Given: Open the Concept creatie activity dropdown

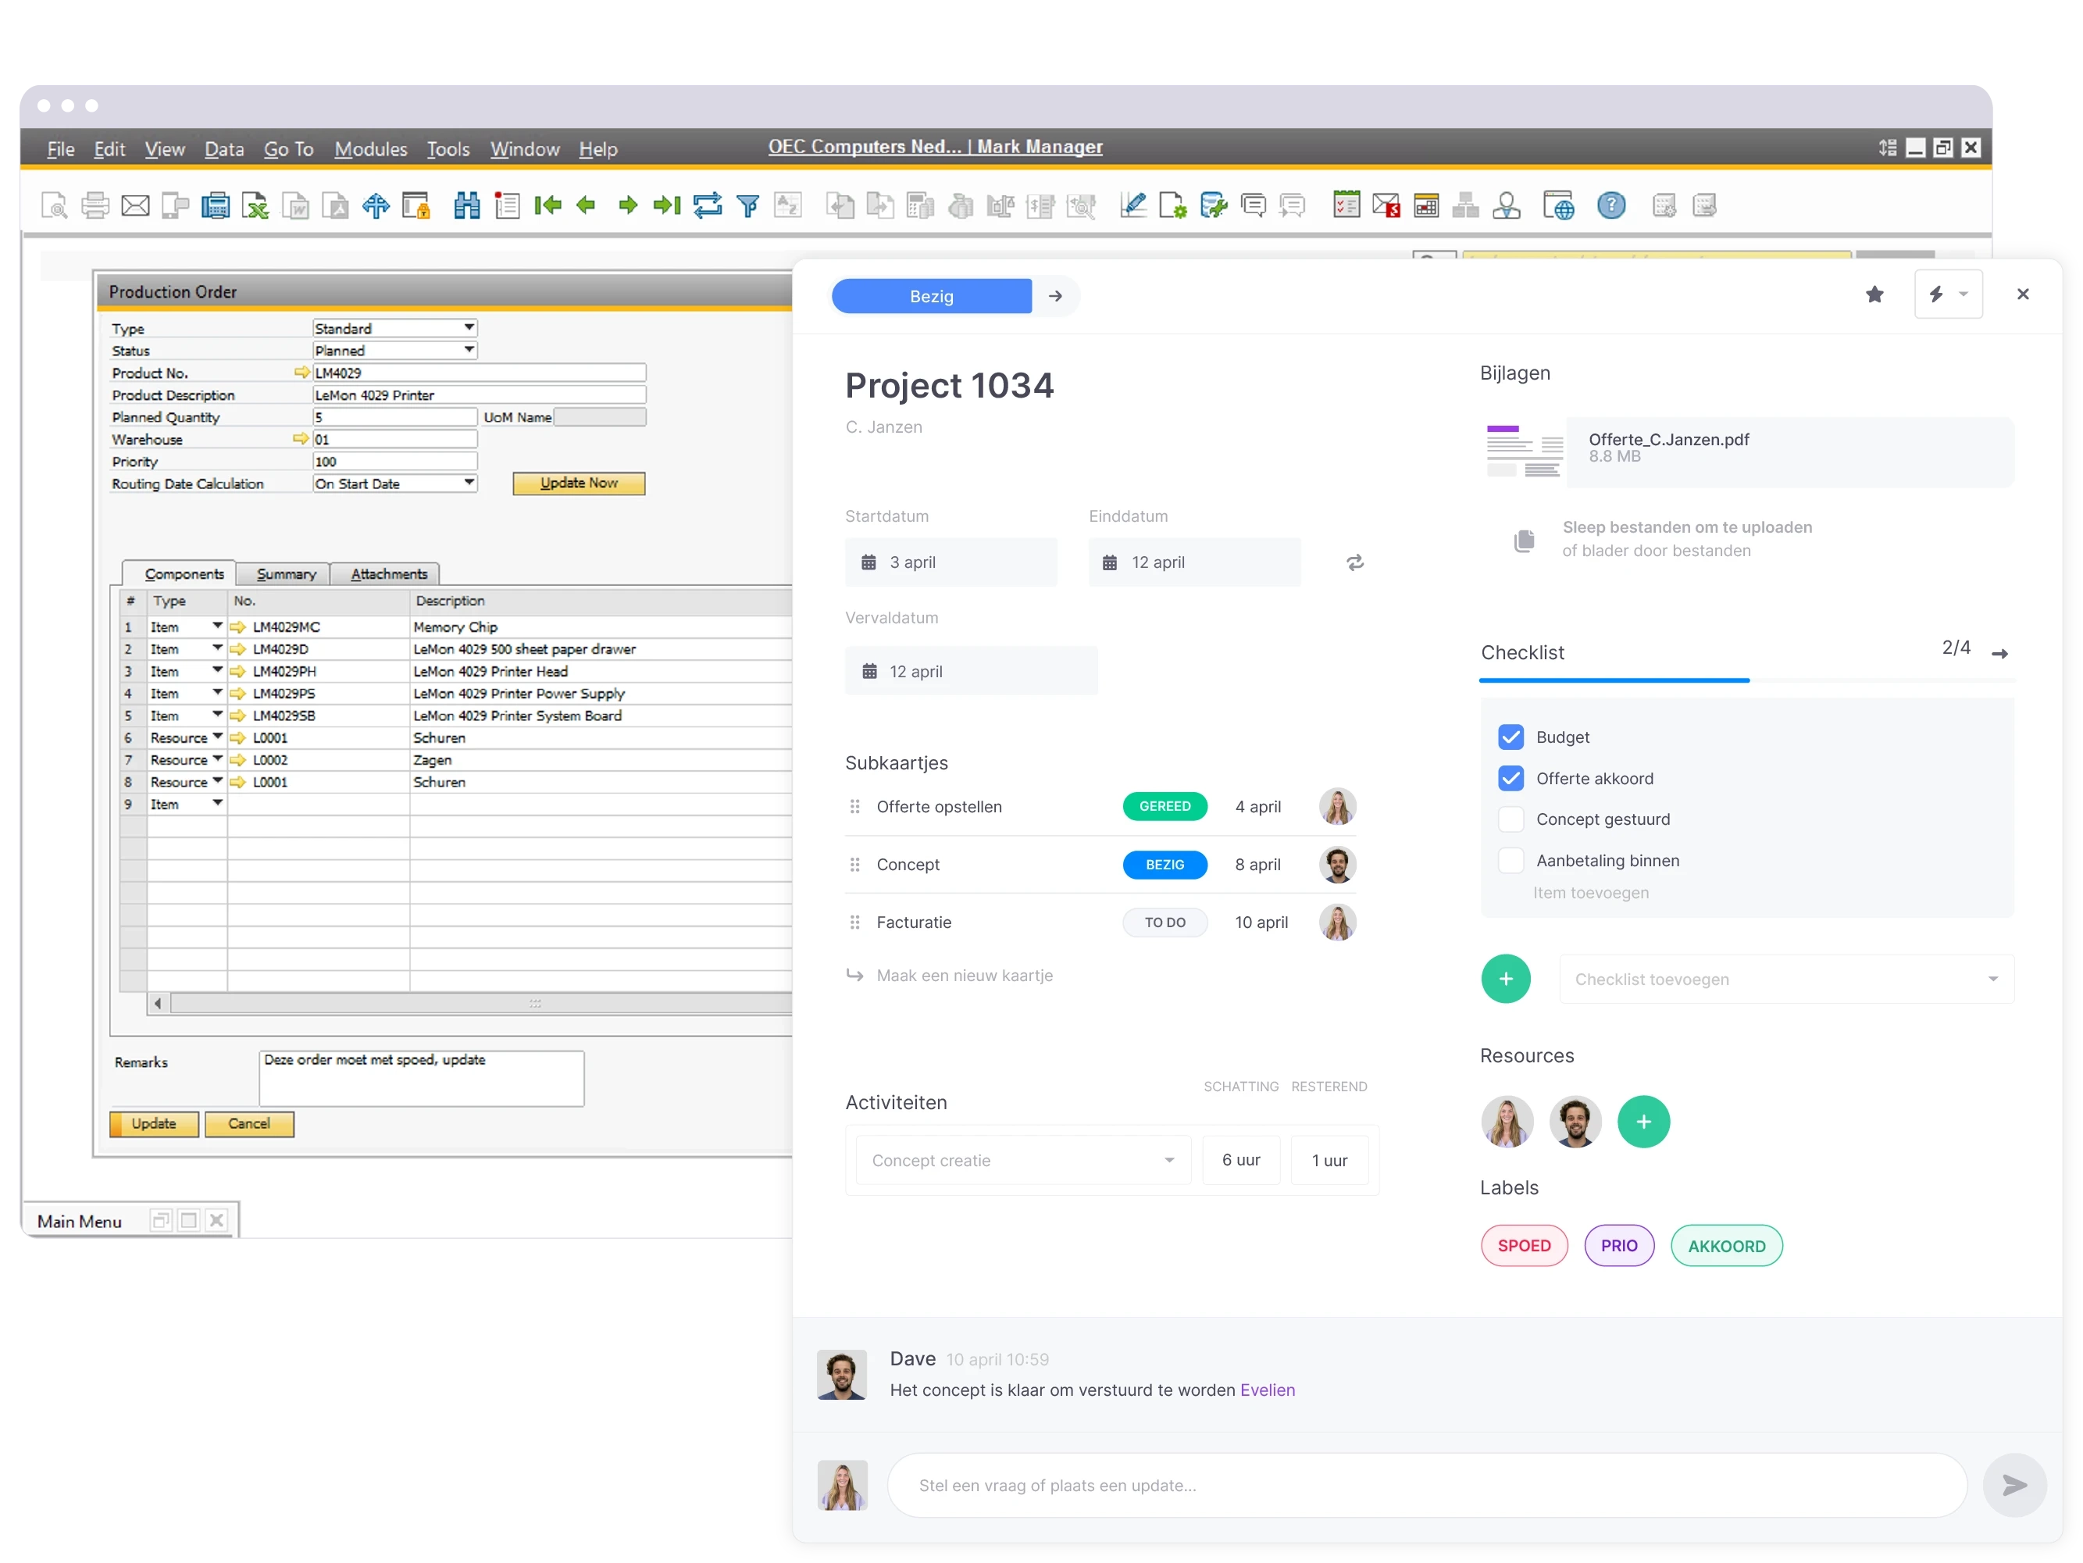Looking at the screenshot, I should (1022, 1159).
